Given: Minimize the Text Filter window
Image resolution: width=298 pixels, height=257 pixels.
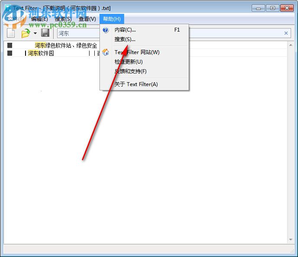Looking at the screenshot, I should click(258, 8).
